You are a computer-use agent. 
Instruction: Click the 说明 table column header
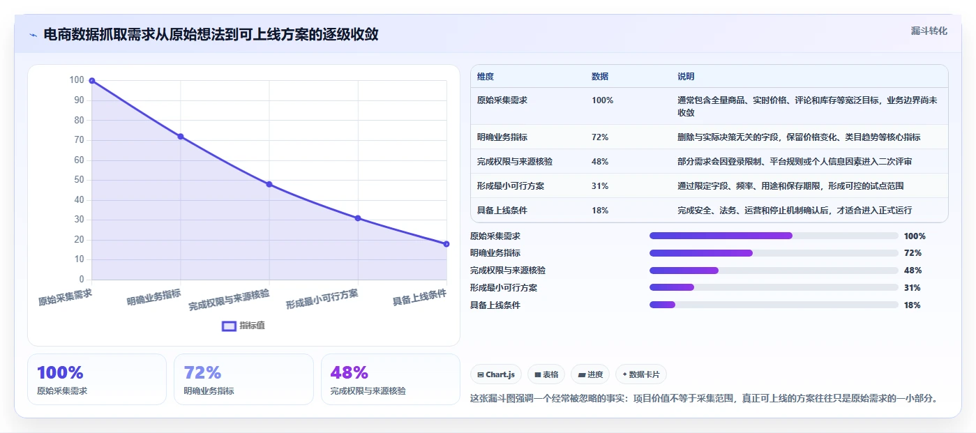(686, 77)
